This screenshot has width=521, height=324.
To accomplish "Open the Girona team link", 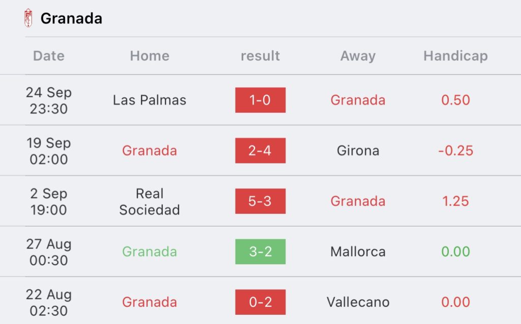I will (x=358, y=150).
